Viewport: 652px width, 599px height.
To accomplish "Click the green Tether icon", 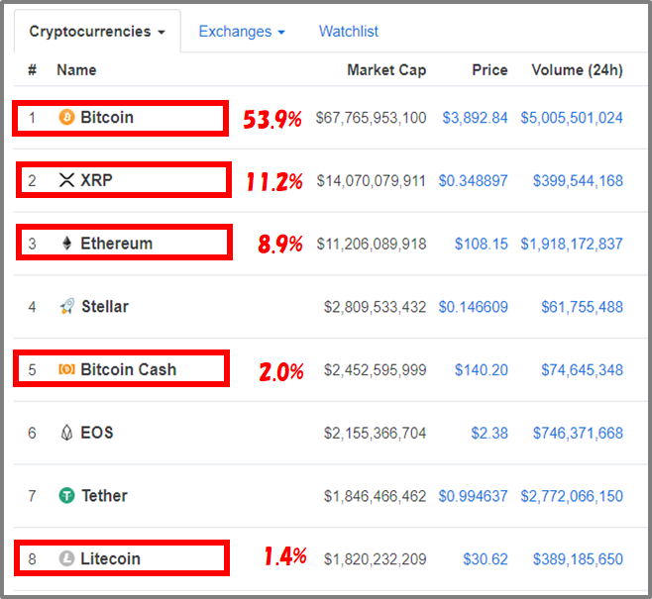I will pos(66,496).
